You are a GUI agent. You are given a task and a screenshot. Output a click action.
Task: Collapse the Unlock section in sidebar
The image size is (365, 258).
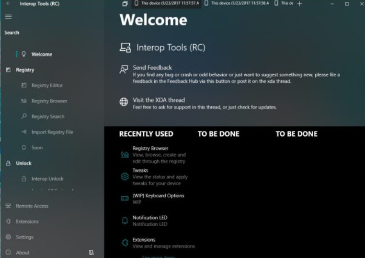pyautogui.click(x=23, y=164)
